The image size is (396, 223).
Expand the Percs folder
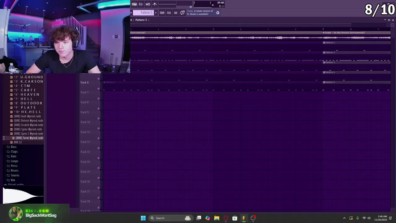pos(12,166)
